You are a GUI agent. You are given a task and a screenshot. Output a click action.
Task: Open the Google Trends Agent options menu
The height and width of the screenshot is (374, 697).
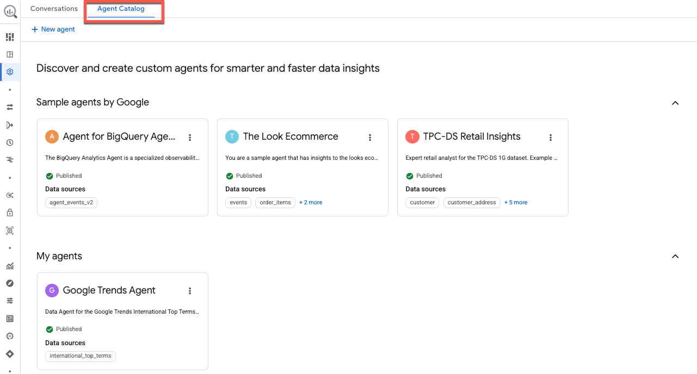(x=190, y=291)
